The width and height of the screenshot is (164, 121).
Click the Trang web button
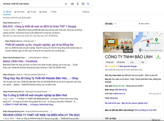click(x=110, y=62)
